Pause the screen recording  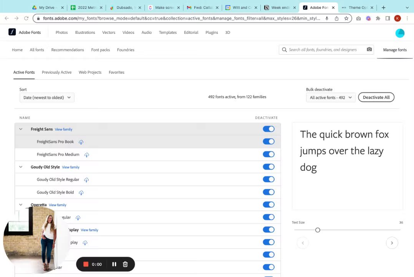114,264
